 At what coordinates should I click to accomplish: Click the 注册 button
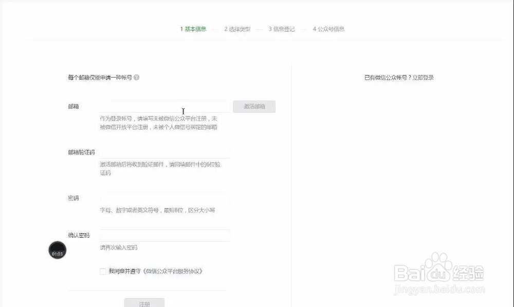[x=144, y=303]
